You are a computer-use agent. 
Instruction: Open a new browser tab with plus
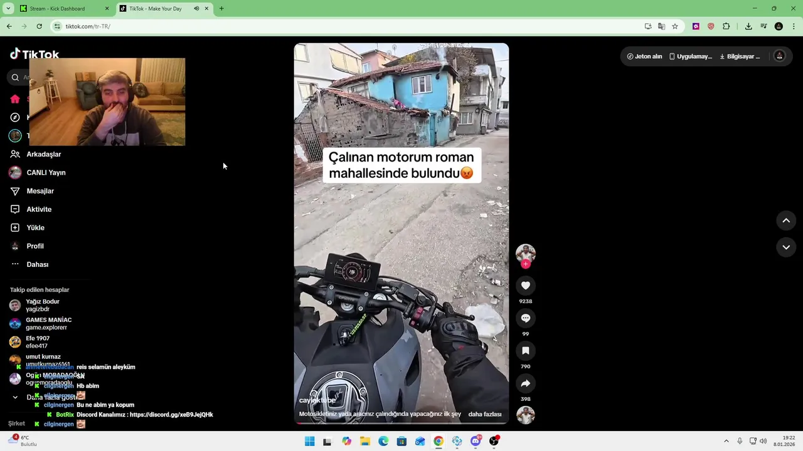tap(221, 9)
